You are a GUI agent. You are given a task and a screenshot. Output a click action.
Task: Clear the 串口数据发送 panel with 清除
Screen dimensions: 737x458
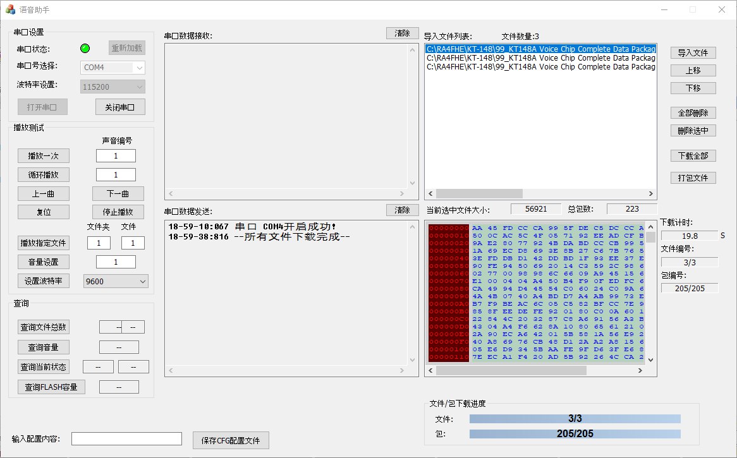[403, 210]
